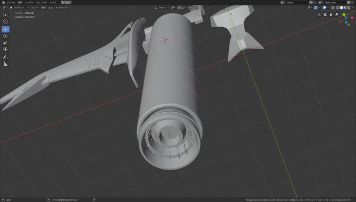Switch to rendered viewport shading
Screen dimensions: 356x202
349,8
